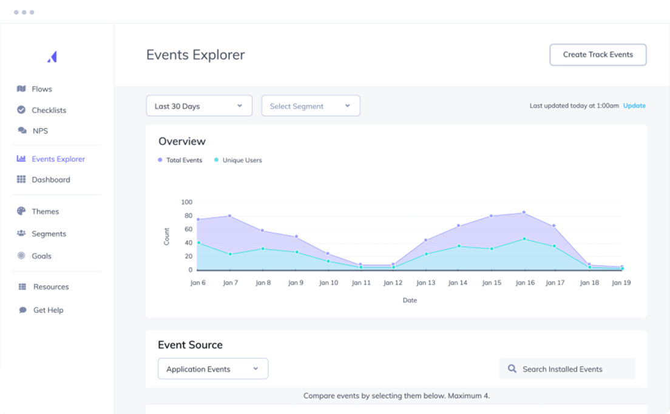670x414 pixels.
Task: Select the Segments users icon
Action: pos(20,233)
